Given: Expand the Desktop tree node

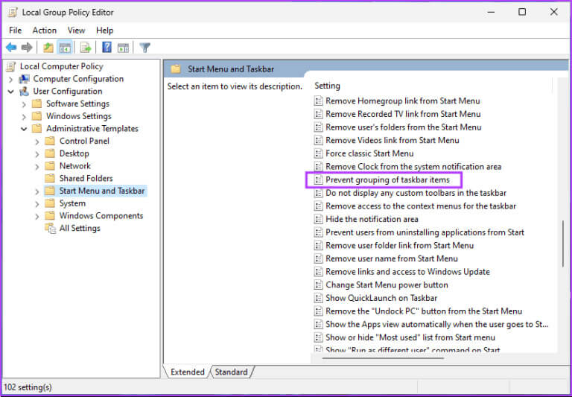Looking at the screenshot, I should pyautogui.click(x=36, y=154).
